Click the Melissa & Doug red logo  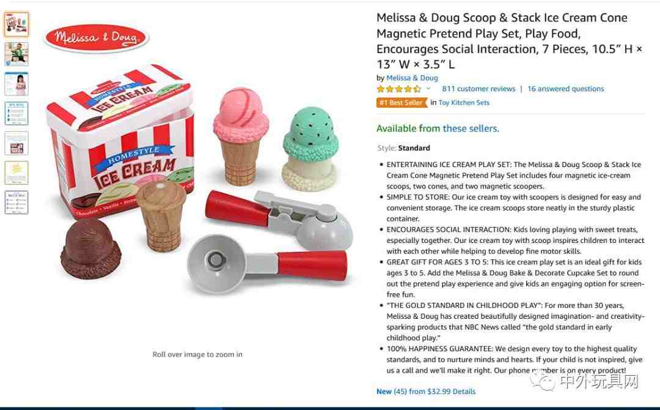point(97,39)
